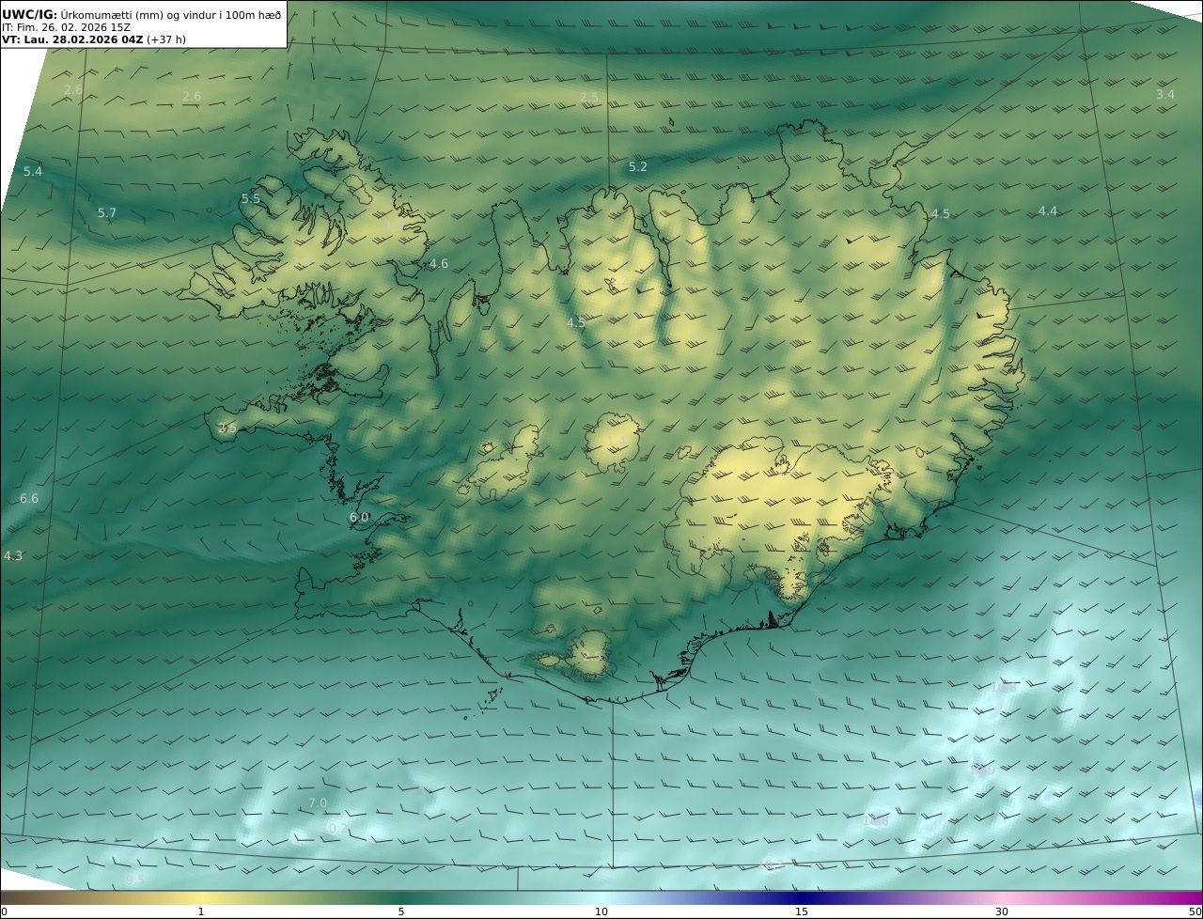Click the 15 tick on the color scale

pos(802,911)
